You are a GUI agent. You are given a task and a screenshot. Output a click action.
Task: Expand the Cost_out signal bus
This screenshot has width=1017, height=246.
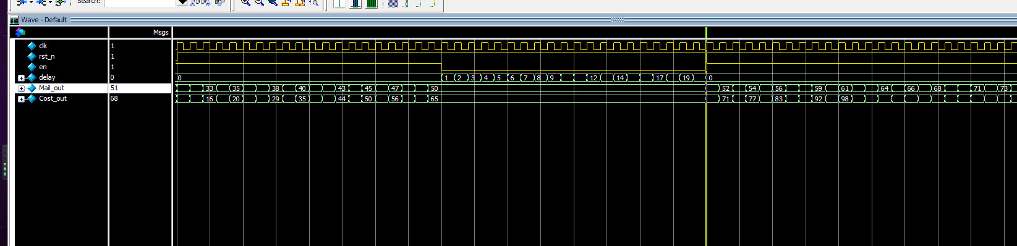click(21, 99)
